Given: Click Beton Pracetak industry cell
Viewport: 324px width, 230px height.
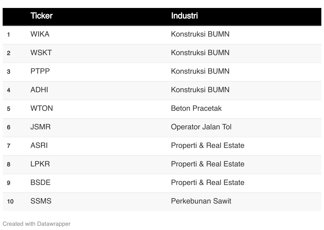Looking at the screenshot, I should [x=196, y=108].
